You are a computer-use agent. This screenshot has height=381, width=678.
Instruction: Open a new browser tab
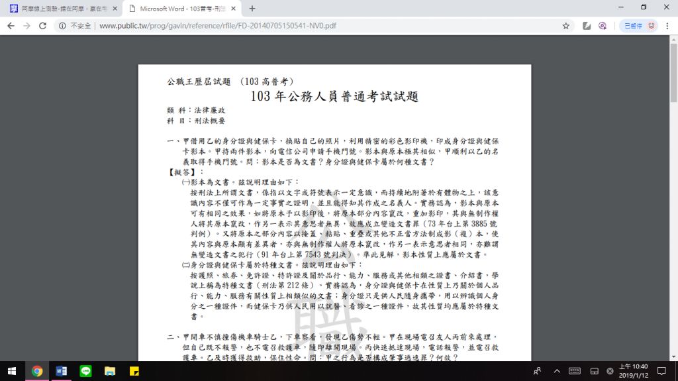(252, 9)
